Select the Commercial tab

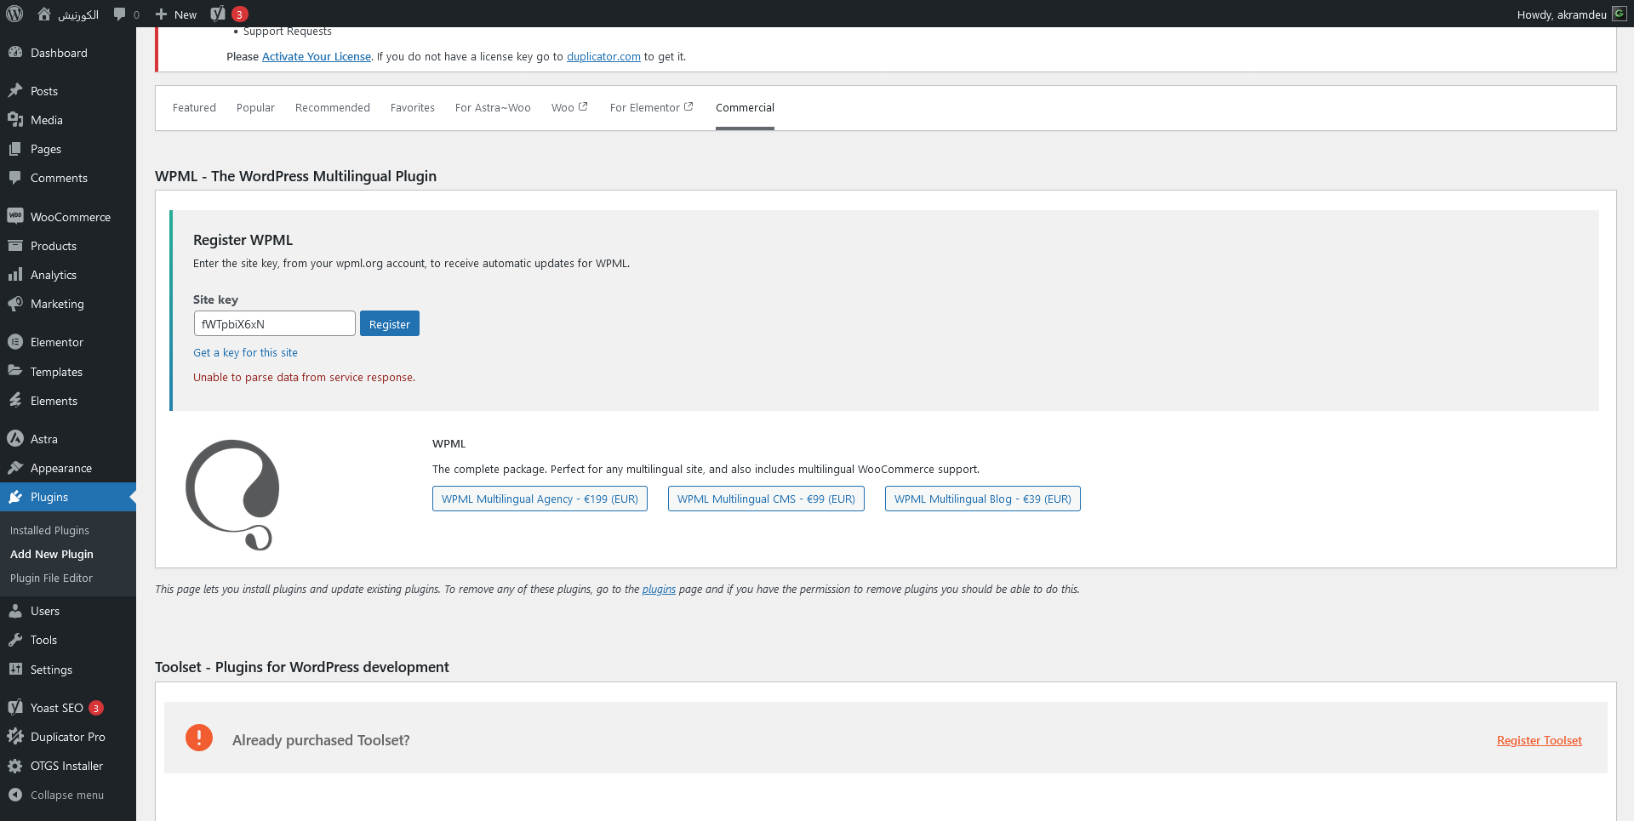pos(745,107)
